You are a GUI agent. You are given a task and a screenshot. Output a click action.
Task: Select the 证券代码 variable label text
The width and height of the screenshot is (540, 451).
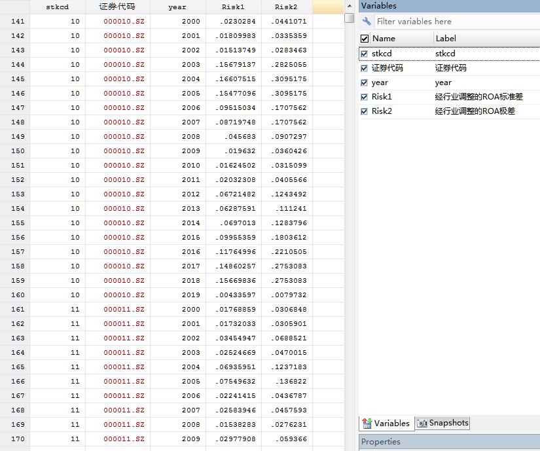click(x=451, y=68)
